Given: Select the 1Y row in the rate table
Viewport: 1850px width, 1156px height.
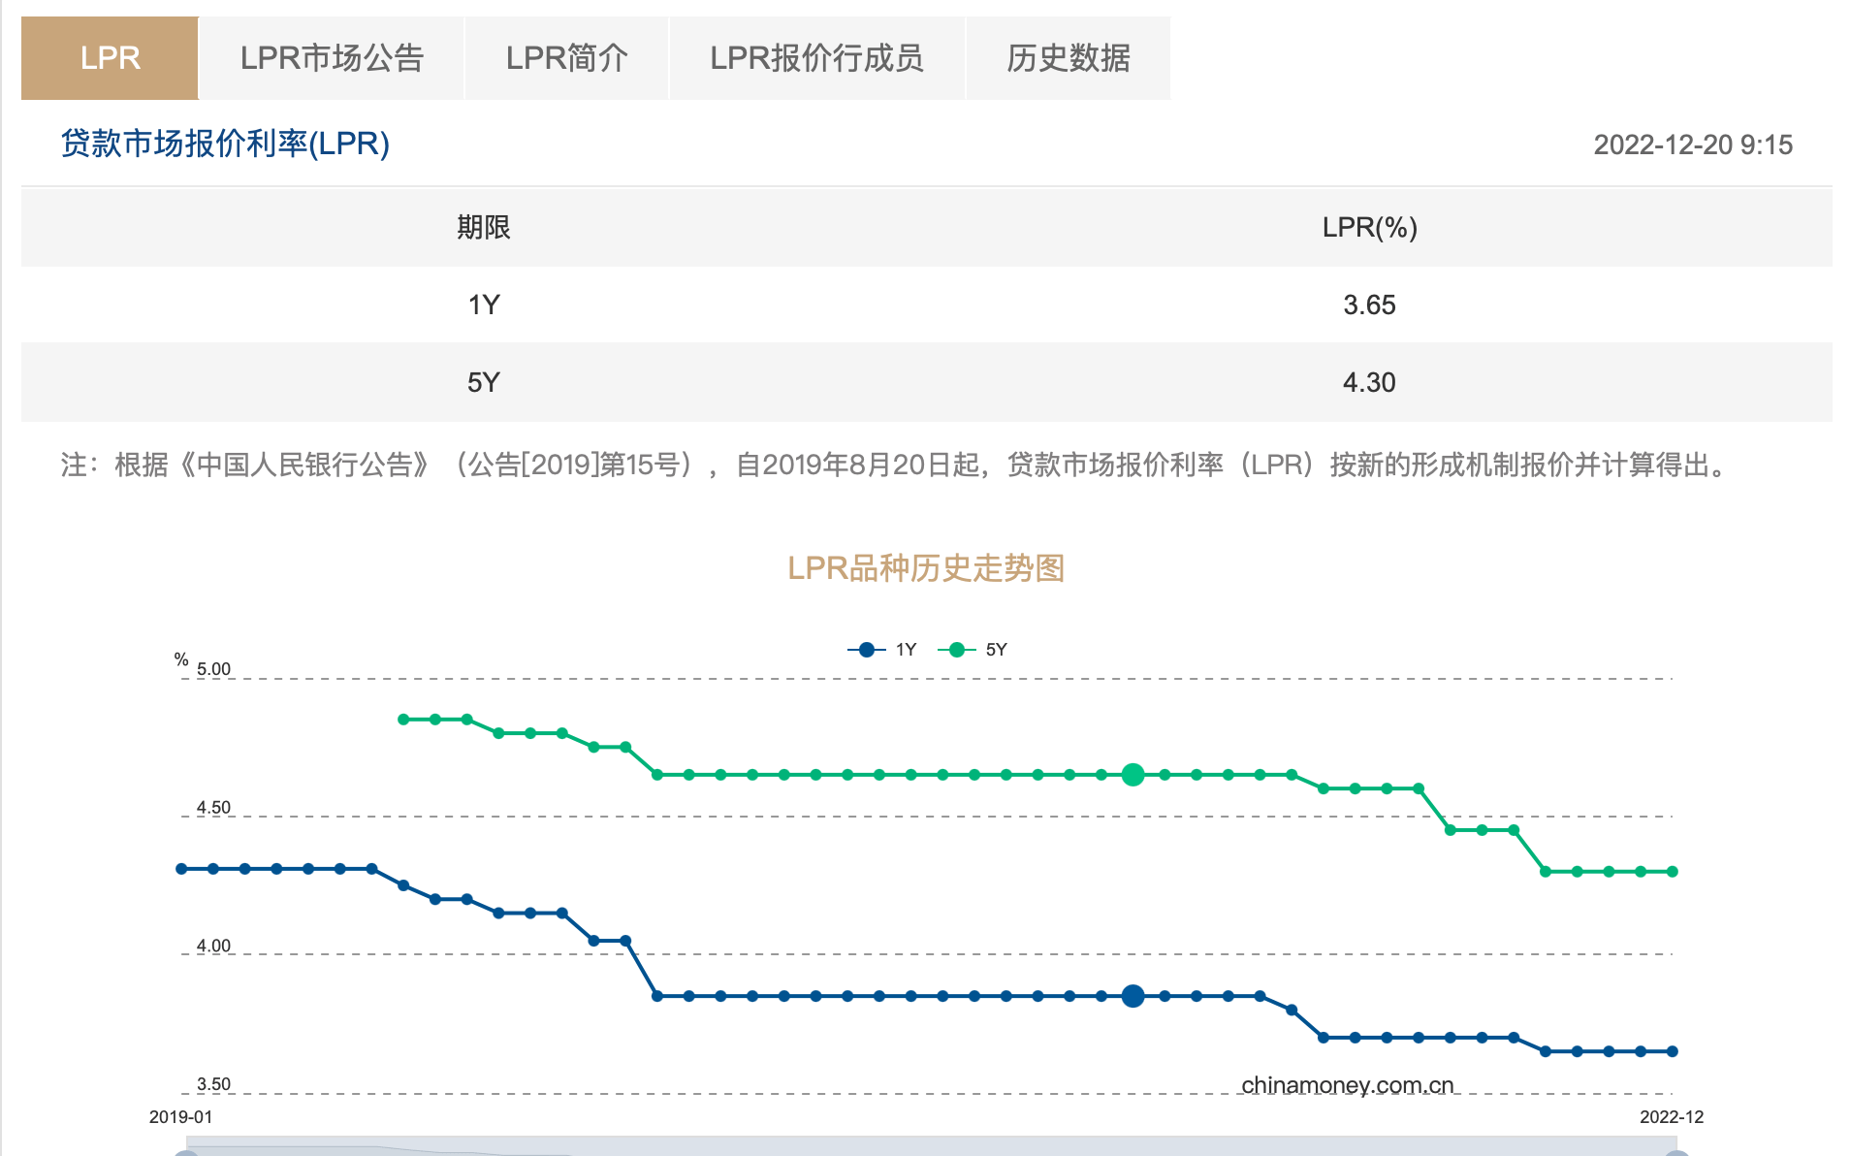Looking at the screenshot, I should pos(925,304).
